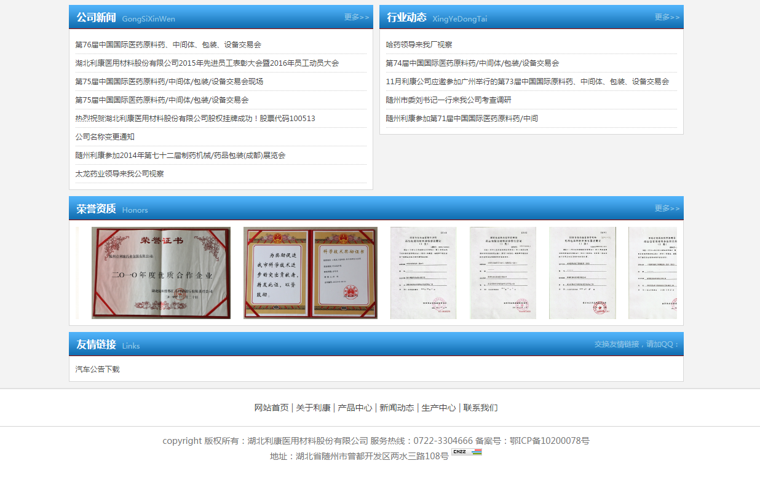
Task: Click the 交换友情链接，请加QQ link
Action: [636, 344]
